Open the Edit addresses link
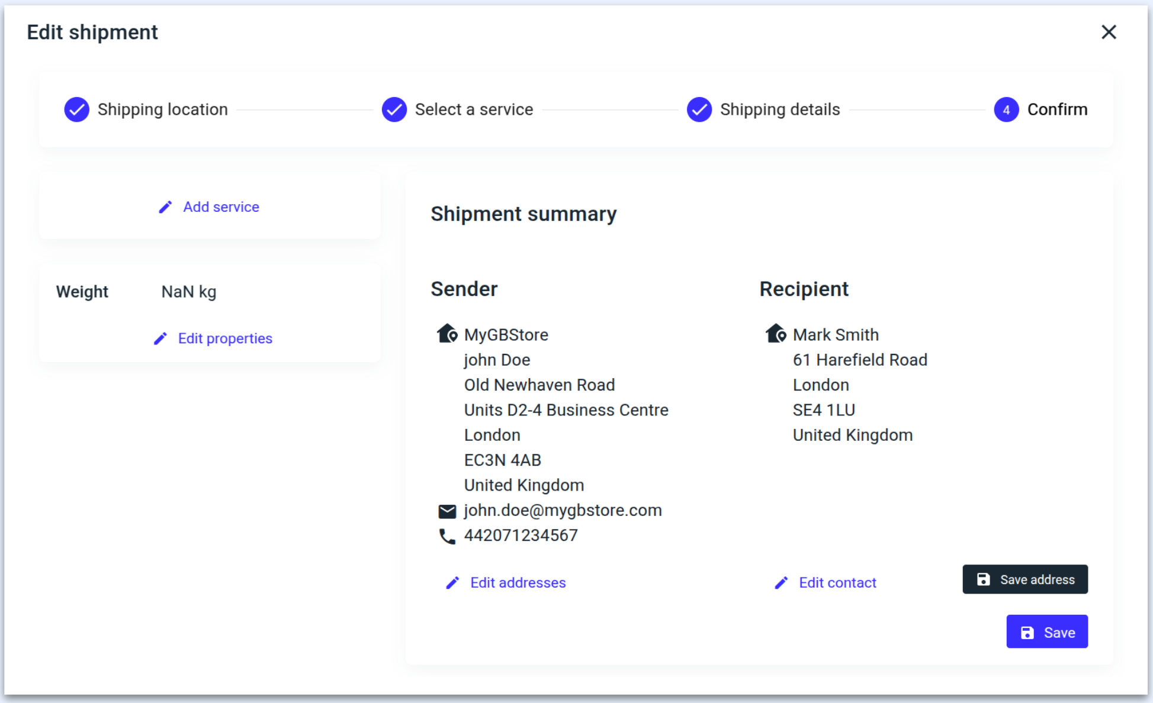 coord(518,583)
